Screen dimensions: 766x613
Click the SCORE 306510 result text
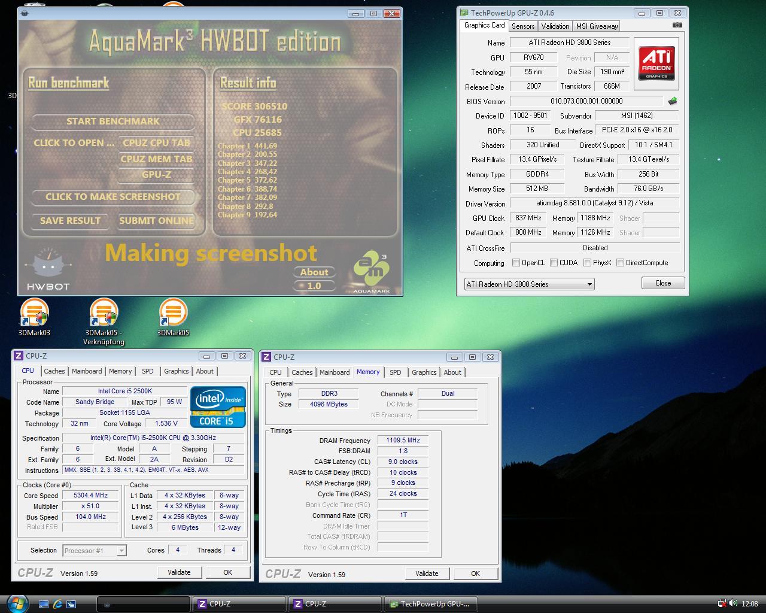point(254,107)
